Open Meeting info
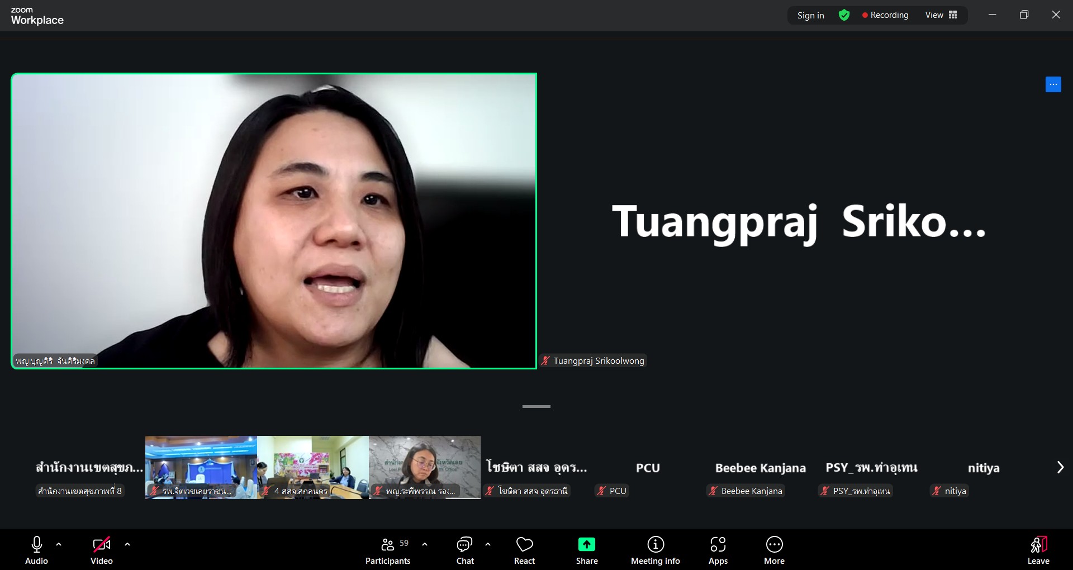The width and height of the screenshot is (1073, 570). (x=655, y=550)
